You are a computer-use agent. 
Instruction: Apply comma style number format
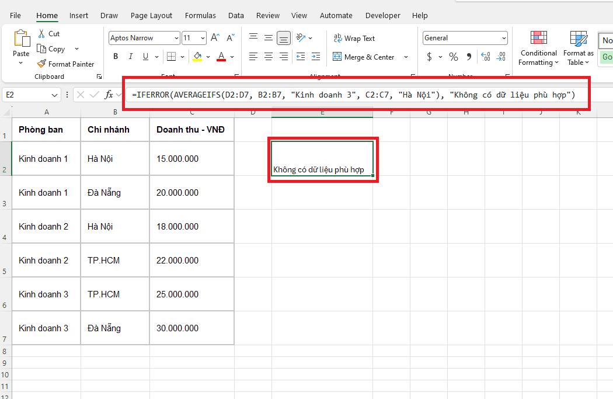coord(469,57)
